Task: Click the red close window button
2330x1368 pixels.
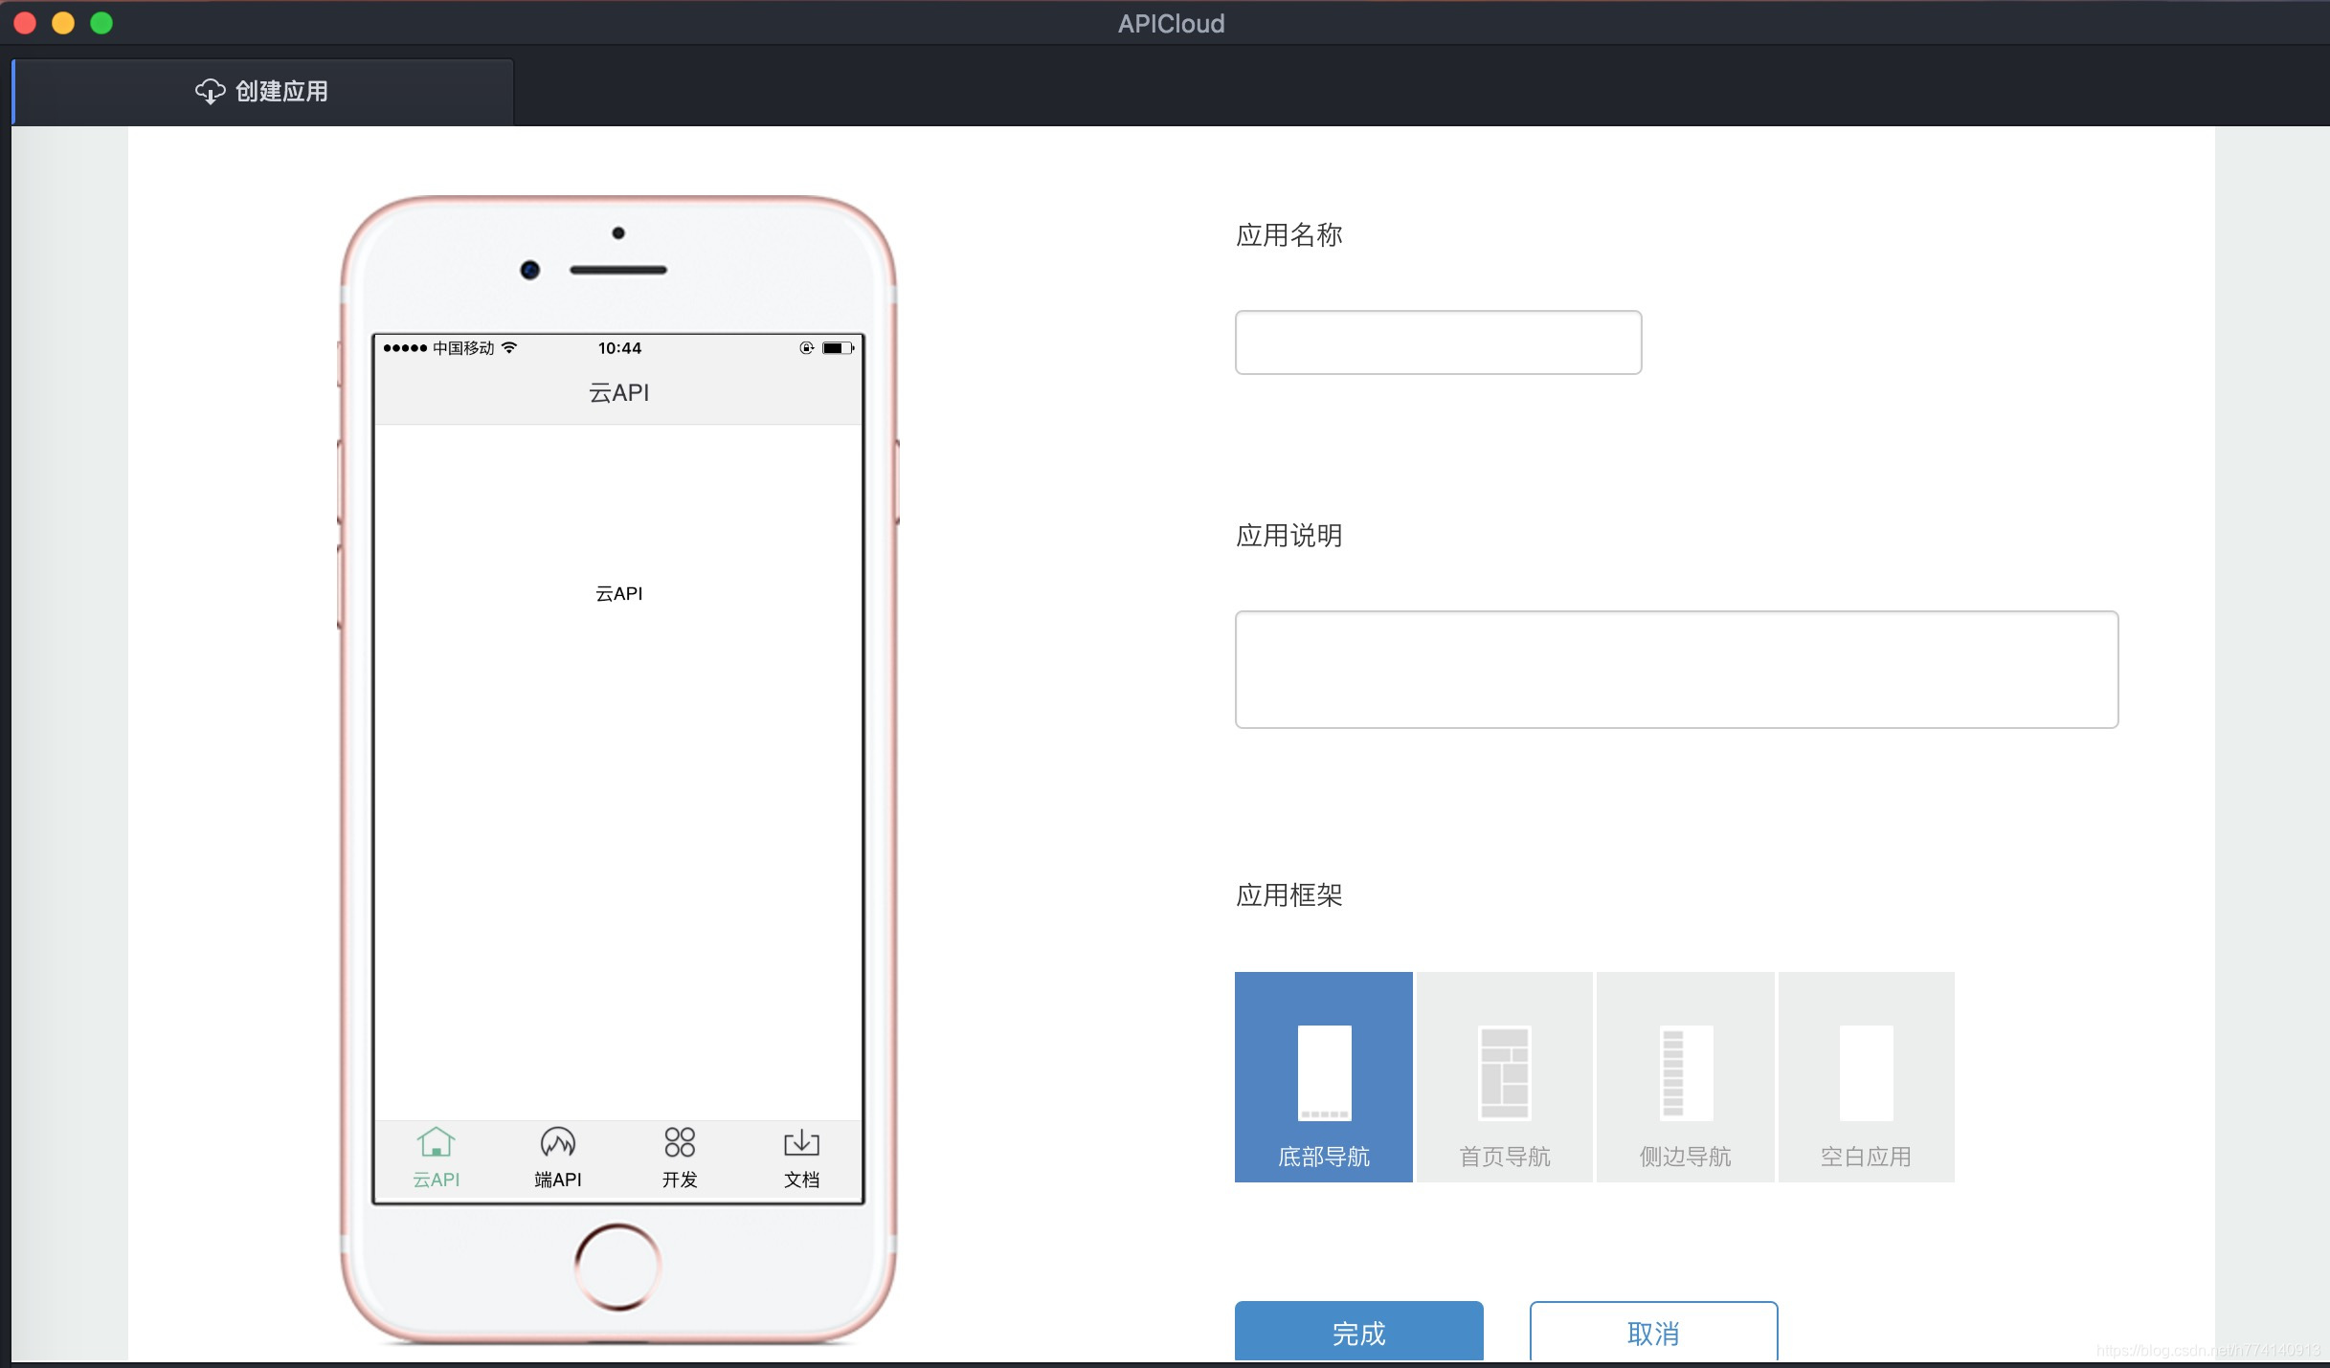Action: point(25,23)
